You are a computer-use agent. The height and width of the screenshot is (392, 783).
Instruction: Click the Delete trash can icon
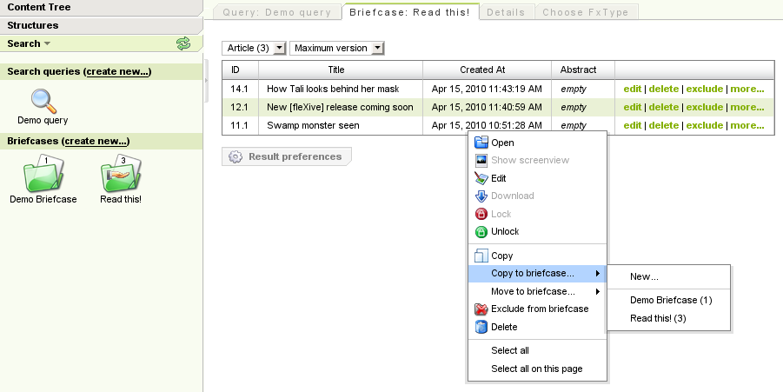(481, 327)
